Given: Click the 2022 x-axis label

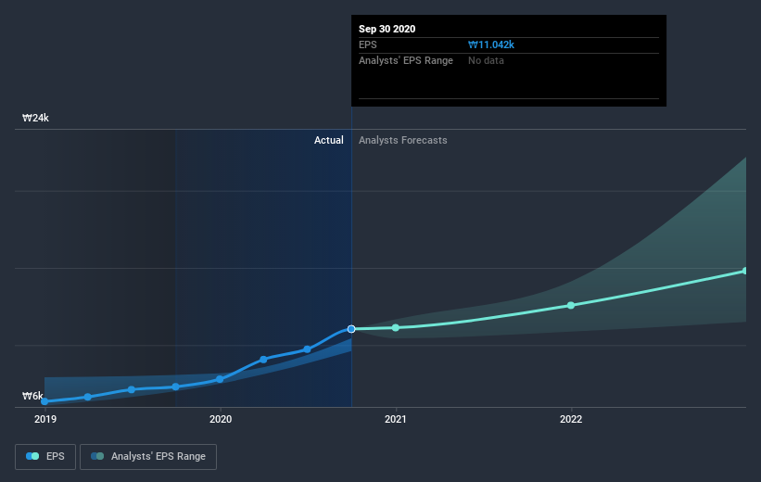Looking at the screenshot, I should pyautogui.click(x=571, y=419).
